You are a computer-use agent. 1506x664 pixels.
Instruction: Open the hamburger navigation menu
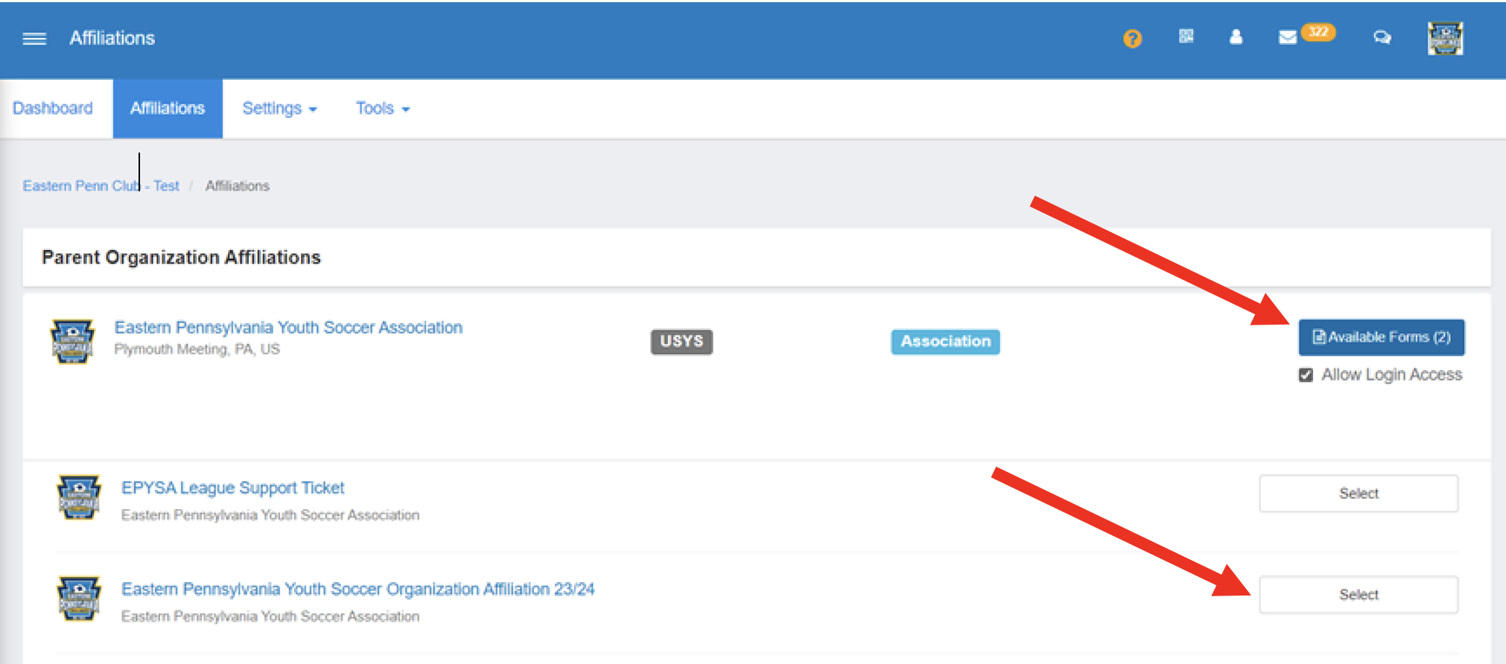(x=34, y=39)
